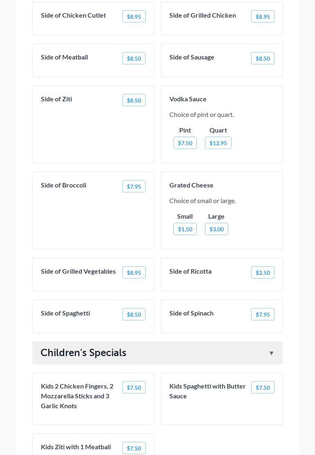Image resolution: width=315 pixels, height=455 pixels.
Task: Pick the Small Grated Cheese $1.50
Action: click(185, 229)
